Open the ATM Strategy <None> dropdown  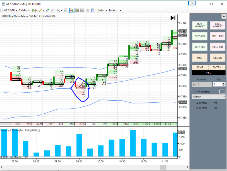[209, 97]
